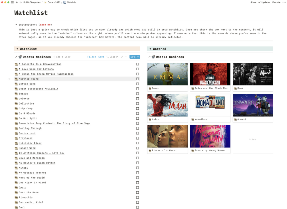Click the Search field in the database toolbar
Viewport: 287px width, 209px height.
pyautogui.click(x=113, y=57)
